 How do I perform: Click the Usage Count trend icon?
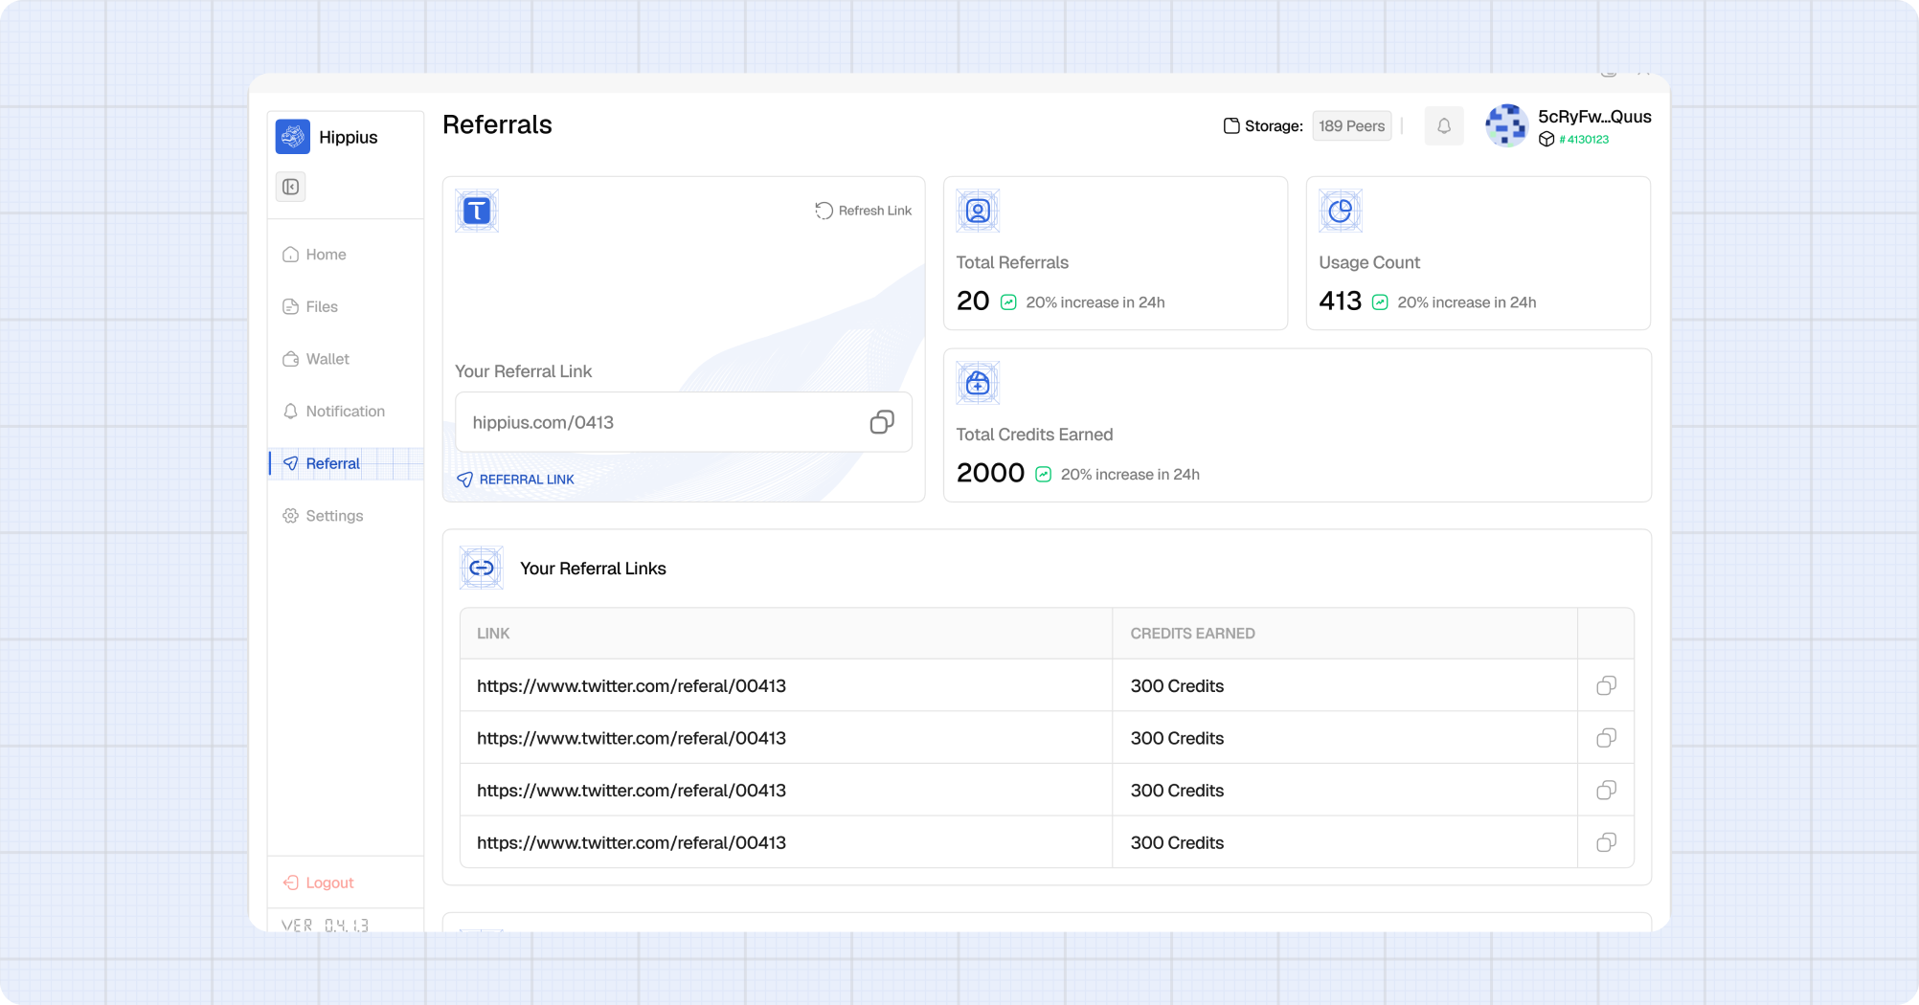point(1380,302)
